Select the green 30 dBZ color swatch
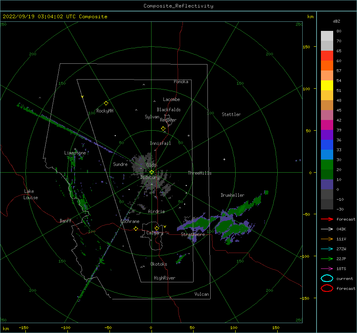This screenshot has height=333, width=357. click(x=327, y=164)
